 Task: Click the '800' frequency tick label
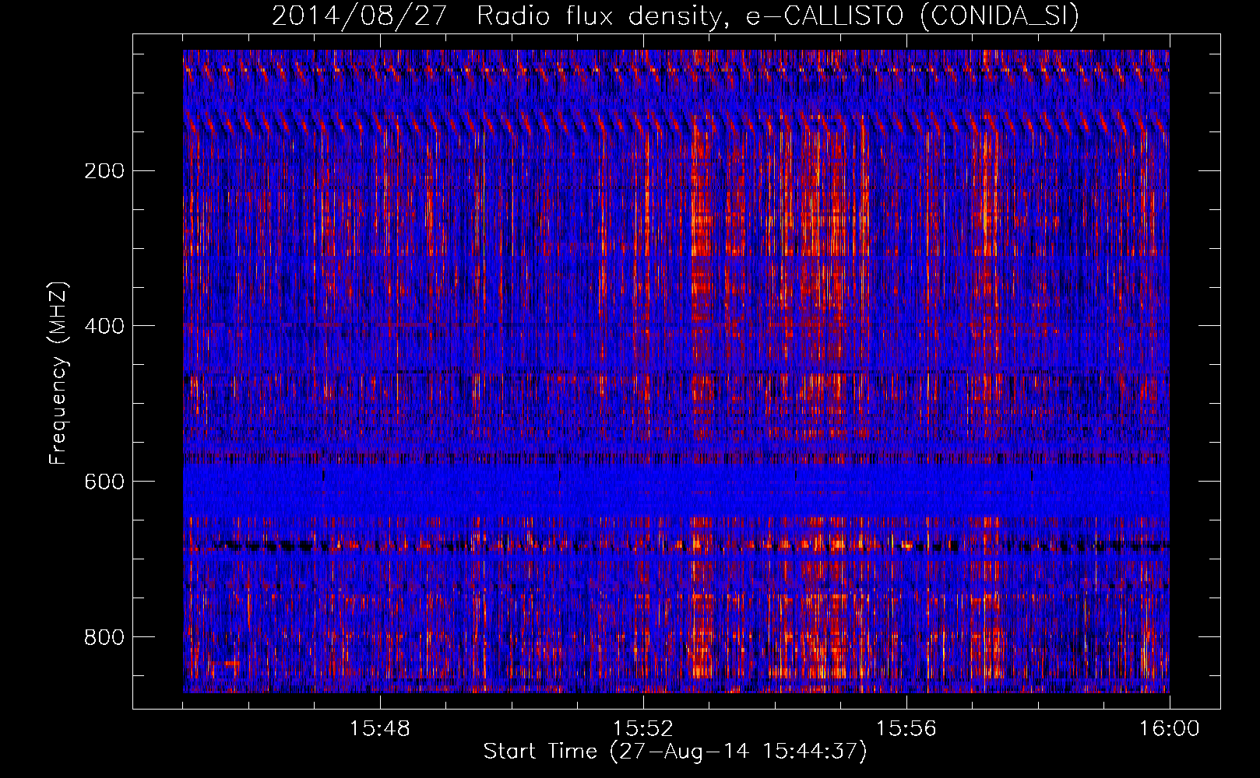[x=104, y=637]
